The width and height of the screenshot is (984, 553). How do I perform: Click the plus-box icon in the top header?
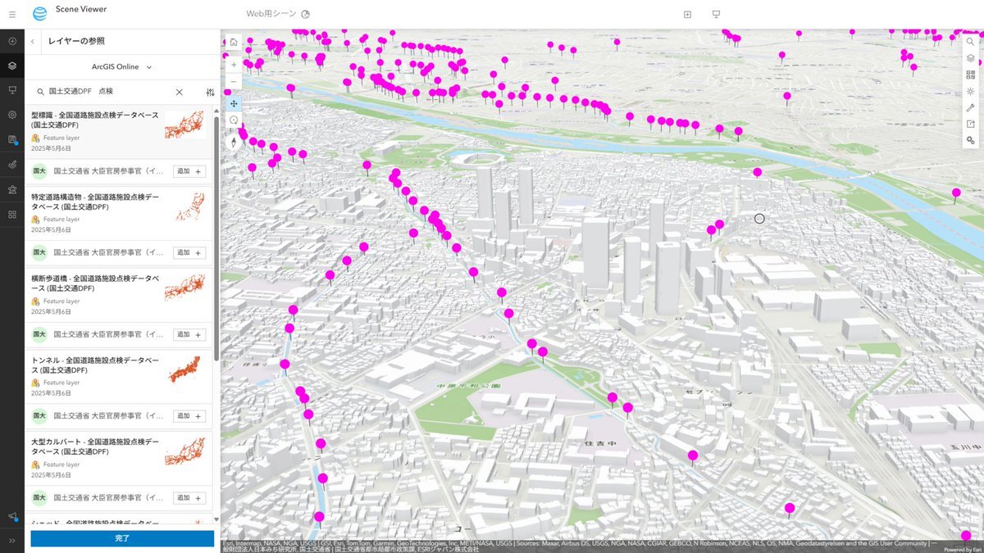[x=687, y=14]
